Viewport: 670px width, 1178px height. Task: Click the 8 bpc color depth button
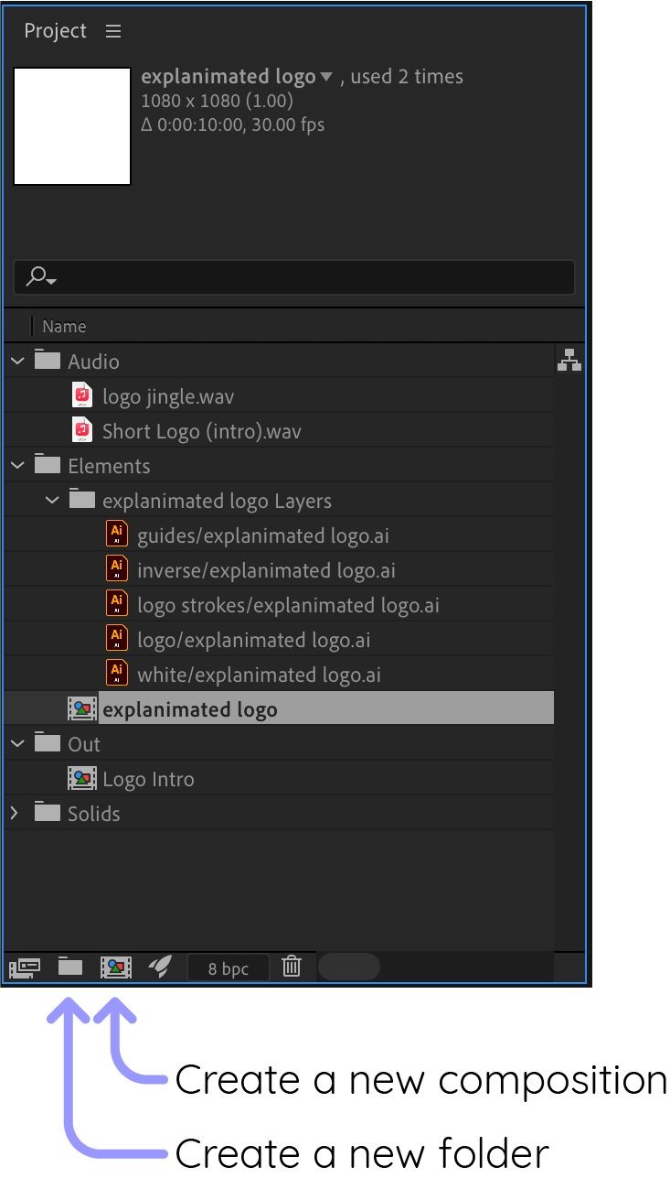pyautogui.click(x=228, y=967)
